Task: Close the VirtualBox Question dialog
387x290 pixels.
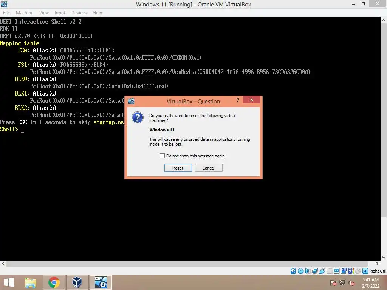Action: [251, 100]
